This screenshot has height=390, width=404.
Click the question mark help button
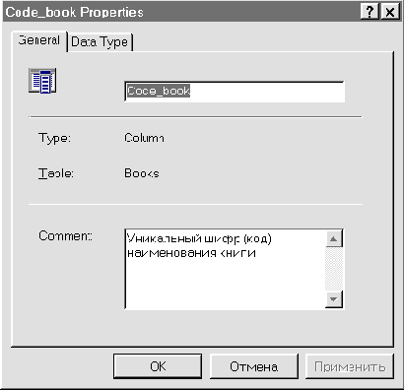coord(370,12)
